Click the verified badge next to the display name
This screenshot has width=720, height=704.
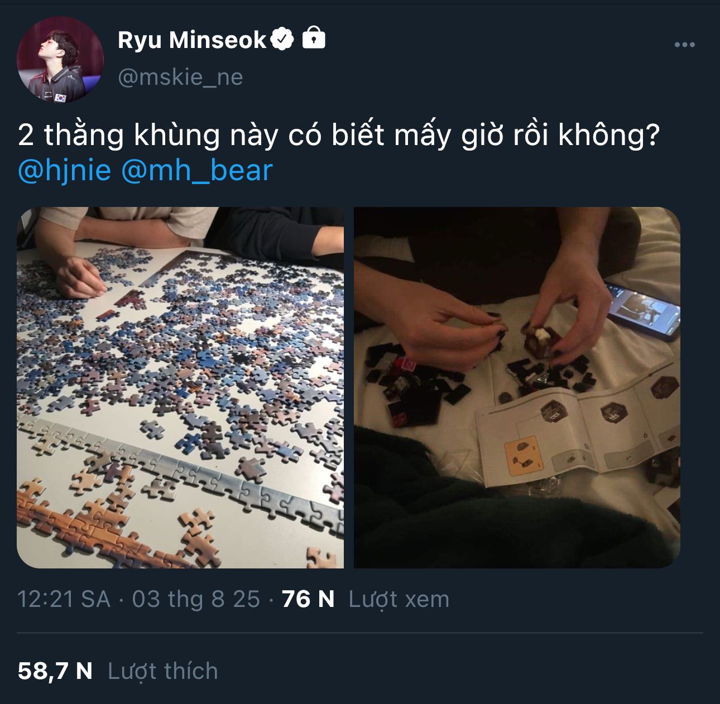click(282, 39)
